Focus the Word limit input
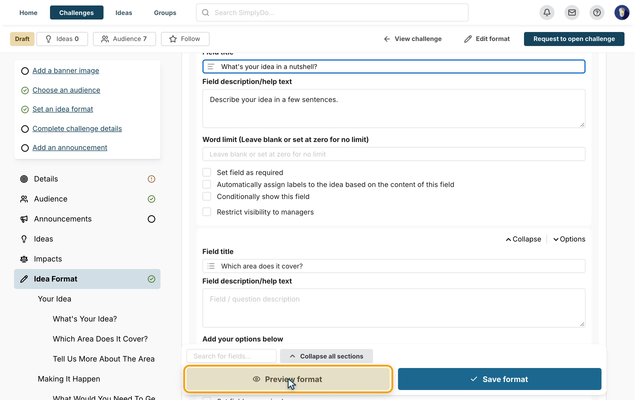 tap(394, 154)
